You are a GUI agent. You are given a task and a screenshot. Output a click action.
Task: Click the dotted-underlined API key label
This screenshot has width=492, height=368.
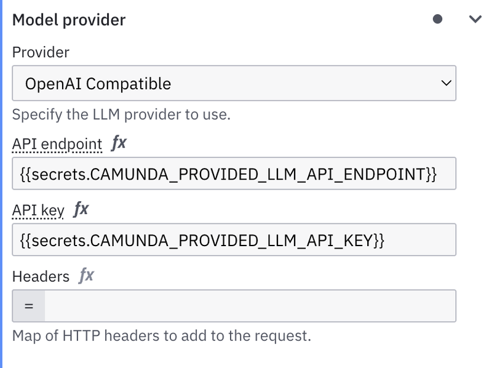click(38, 210)
